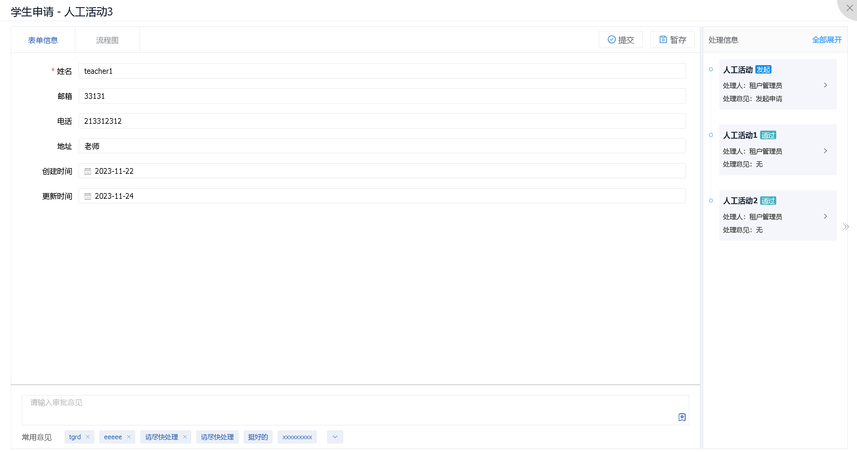Open the 更新时间 calendar picker icon
Screen dimensions: 857x452
pos(88,196)
